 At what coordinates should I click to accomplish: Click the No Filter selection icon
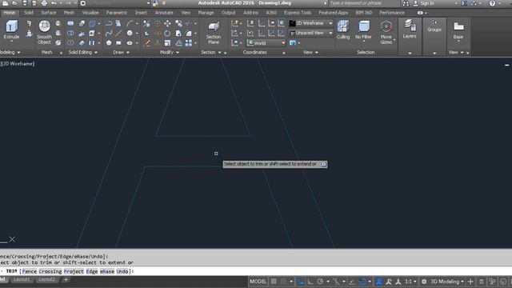click(363, 26)
